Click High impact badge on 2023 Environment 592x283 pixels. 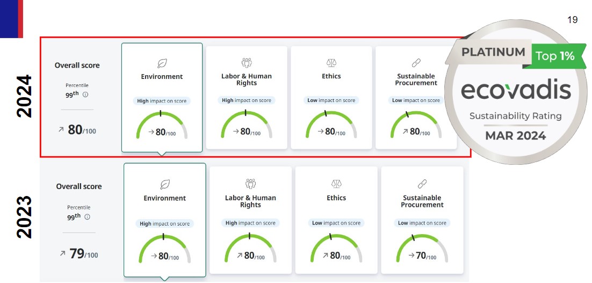point(165,224)
